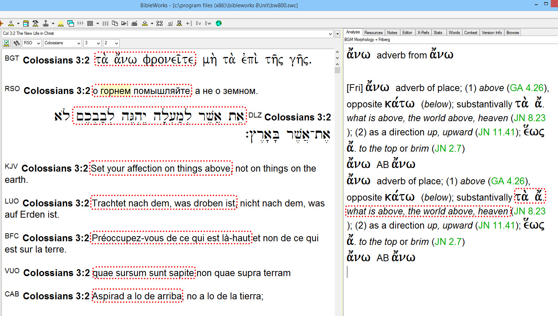This screenshot has width=558, height=316.
Task: Switch to the Analysis tab
Action: (353, 32)
